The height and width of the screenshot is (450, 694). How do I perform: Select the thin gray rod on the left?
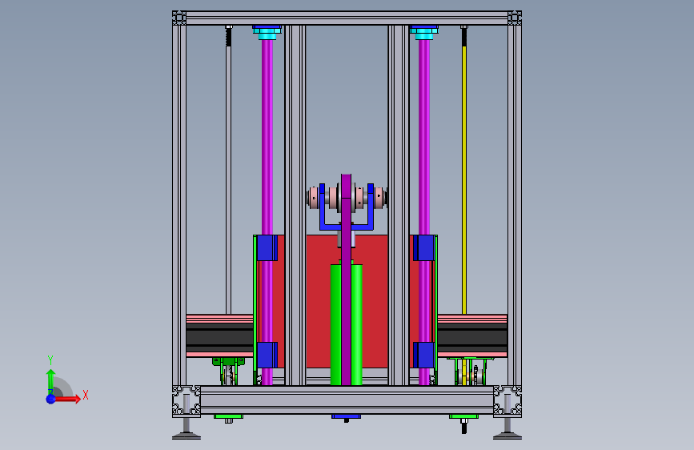228,180
